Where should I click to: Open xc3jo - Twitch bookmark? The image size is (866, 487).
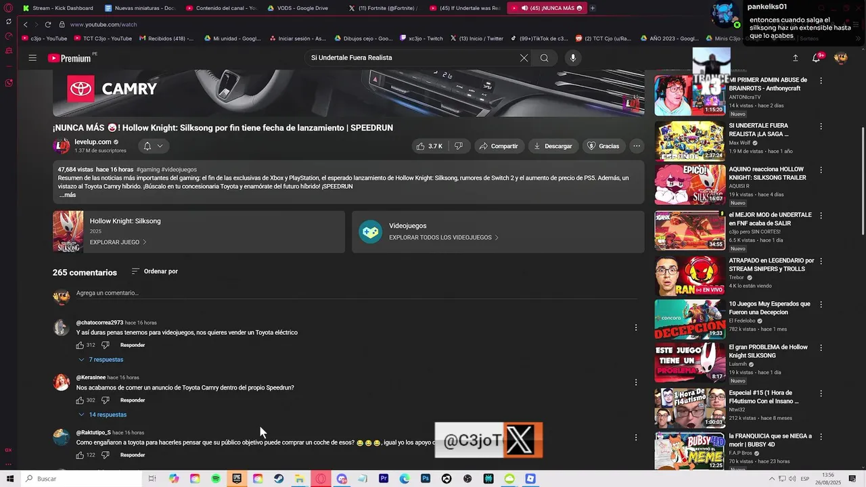421,39
